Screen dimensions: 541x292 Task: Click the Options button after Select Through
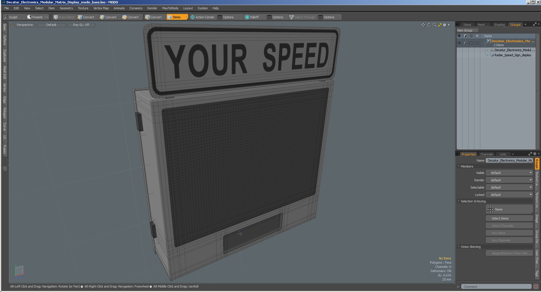tap(329, 17)
